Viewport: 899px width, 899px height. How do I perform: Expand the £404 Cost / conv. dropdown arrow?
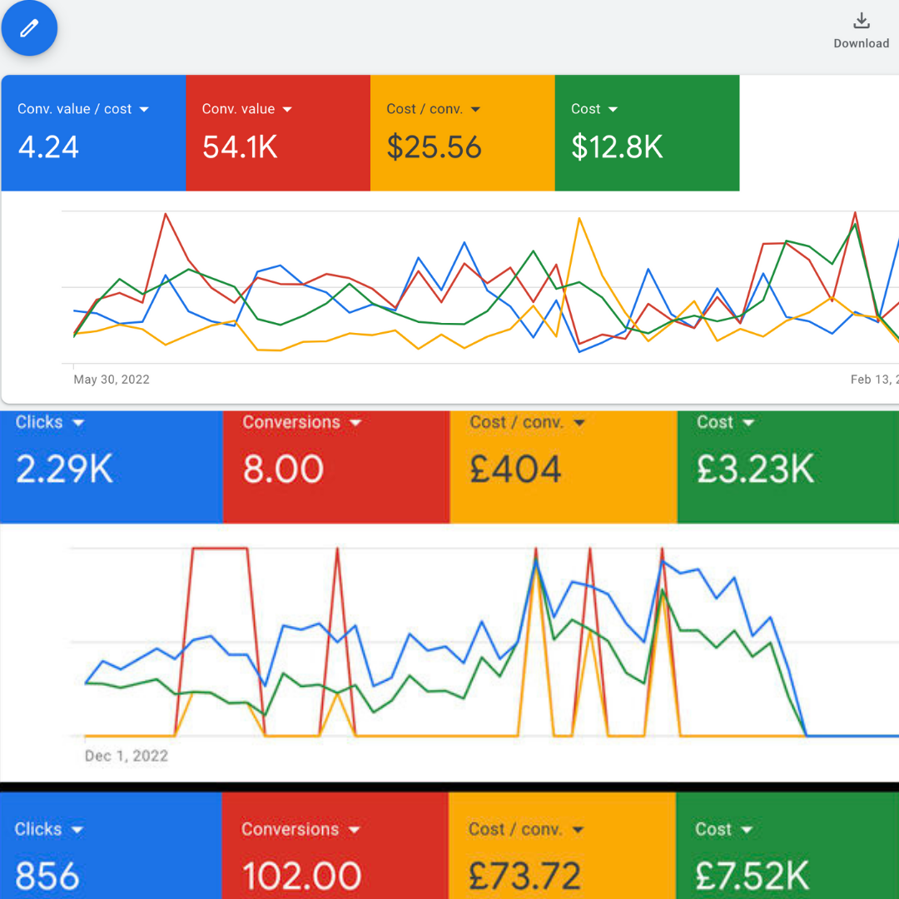(579, 423)
